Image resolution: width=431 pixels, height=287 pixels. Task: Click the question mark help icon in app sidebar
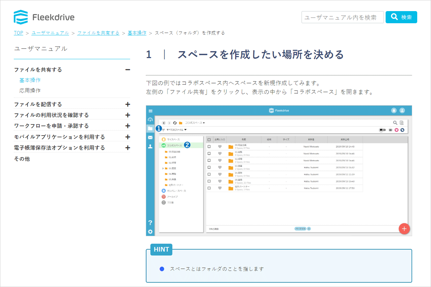tap(150, 223)
